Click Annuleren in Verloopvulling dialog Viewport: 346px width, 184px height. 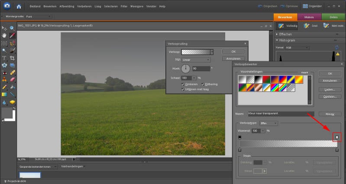point(233,58)
